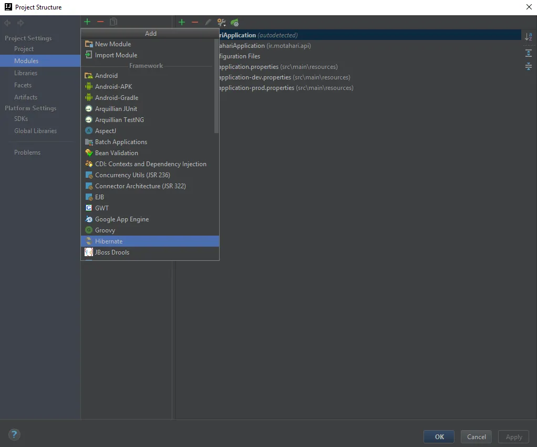
Task: Click the green Add module plus icon
Action: click(87, 22)
